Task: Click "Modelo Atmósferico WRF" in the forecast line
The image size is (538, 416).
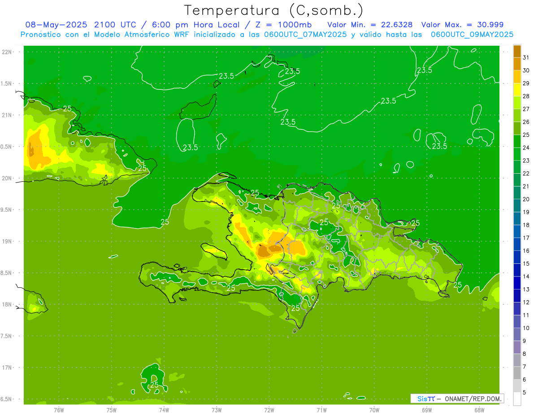Action: pyautogui.click(x=141, y=35)
